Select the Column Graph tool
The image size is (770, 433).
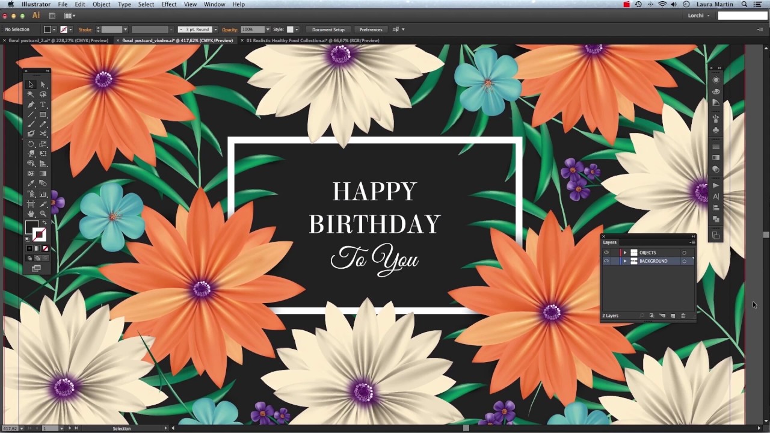click(43, 193)
